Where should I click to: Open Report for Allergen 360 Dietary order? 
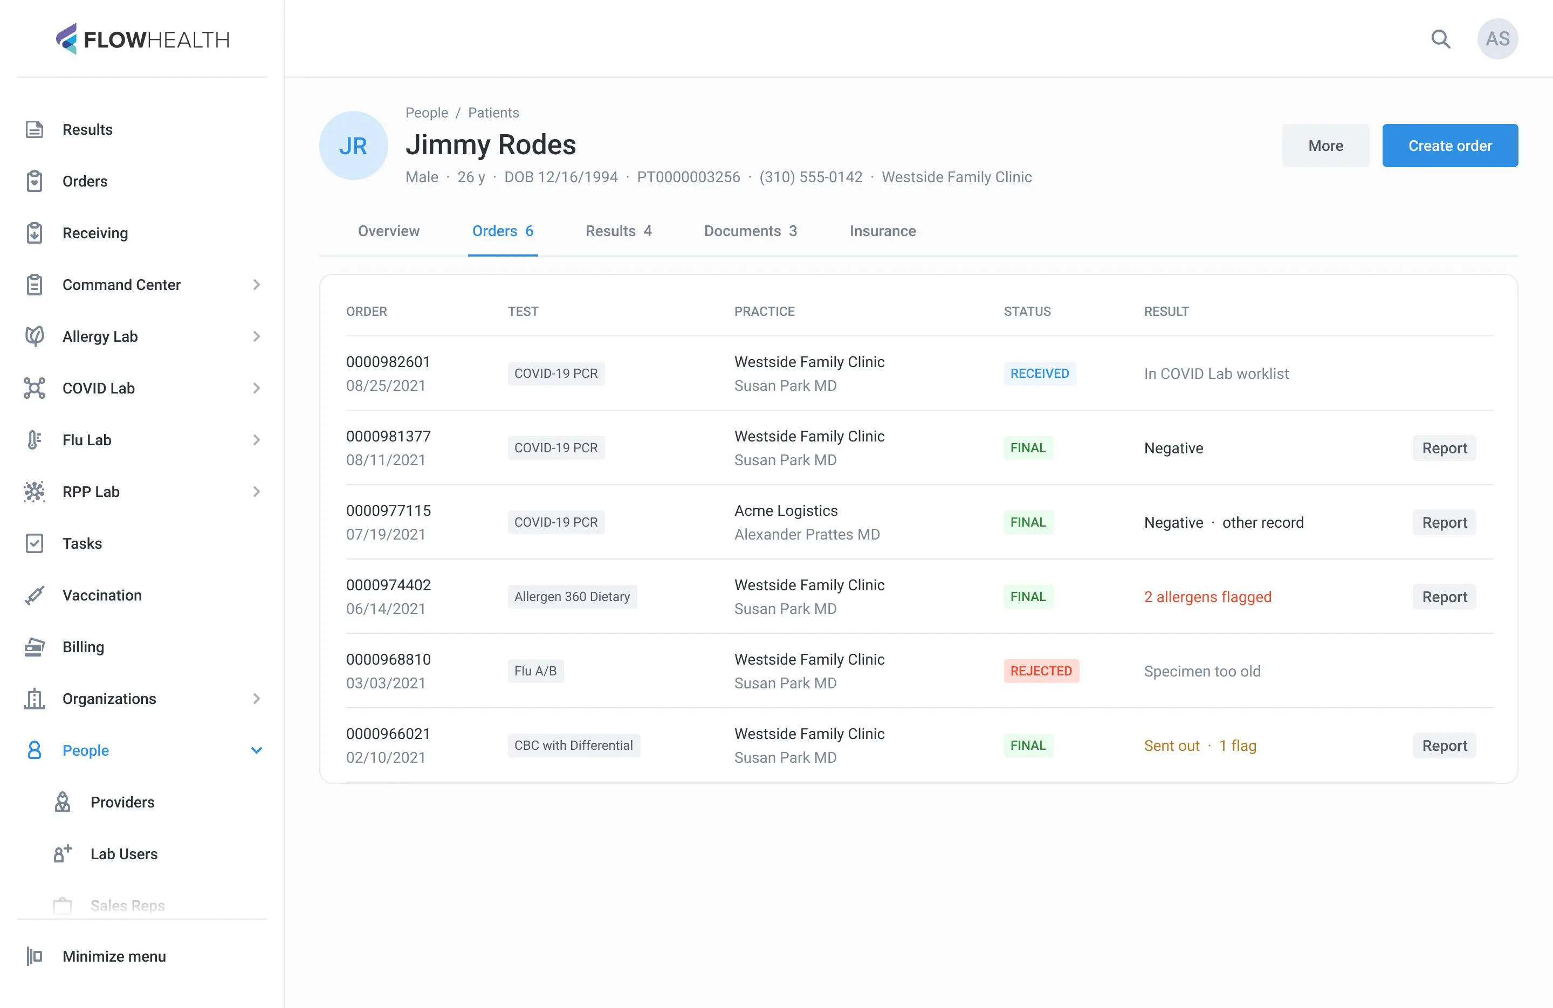(x=1444, y=597)
